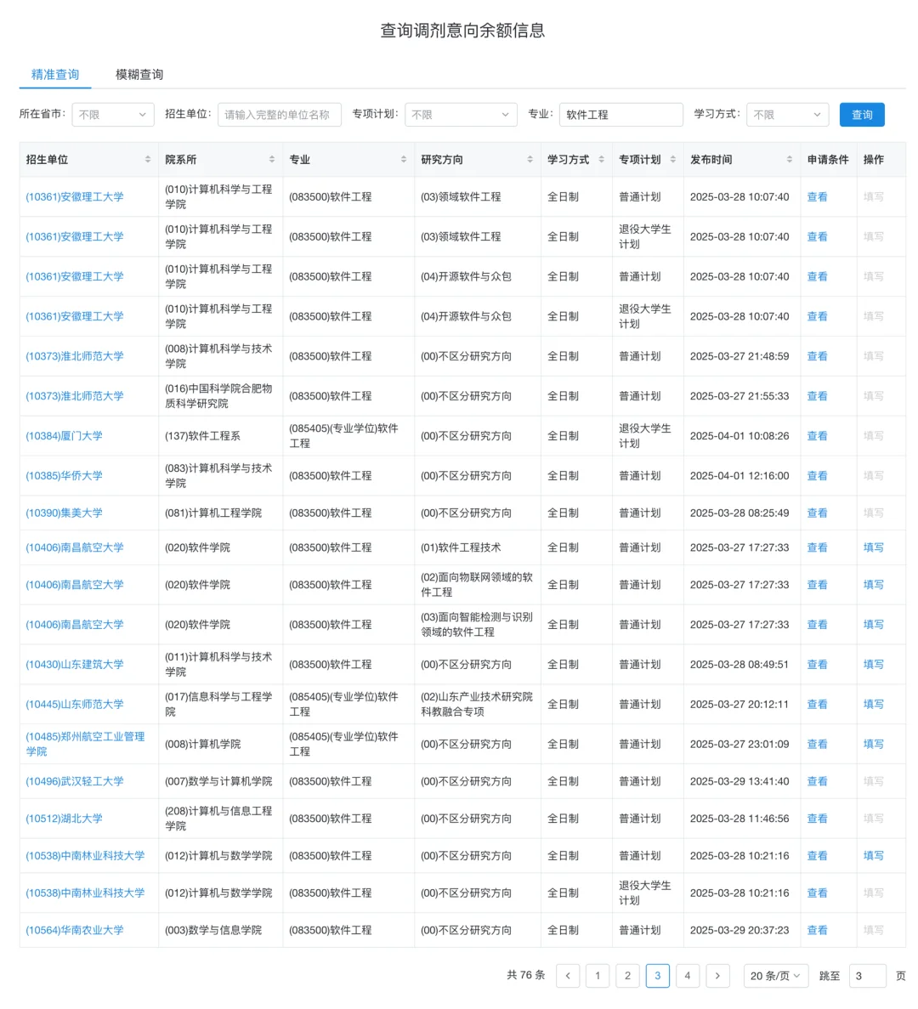Click 填写 for 郑州航空工业管理学院 row
This screenshot has height=1009, width=918.
pos(873,744)
